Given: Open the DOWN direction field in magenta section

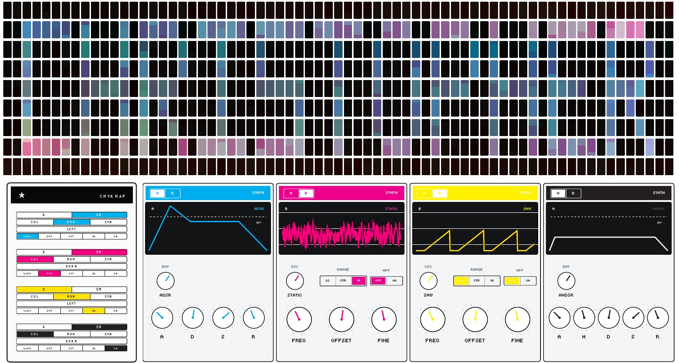Looking at the screenshot, I should (72, 266).
